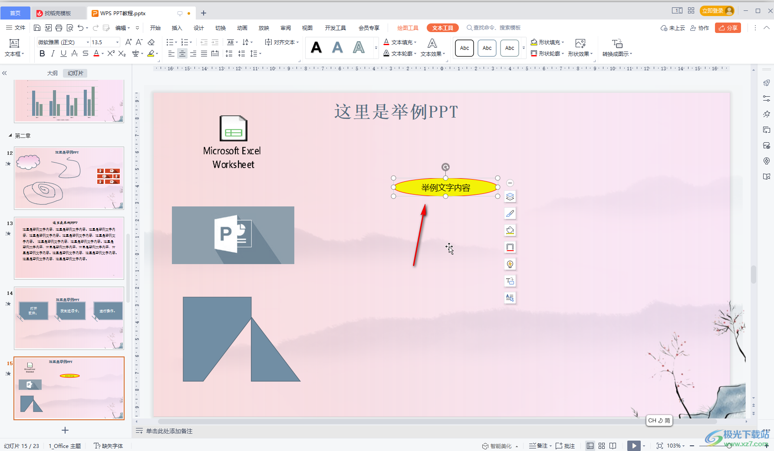Open Print Preview from the quick toolbar
The height and width of the screenshot is (451, 774).
point(69,28)
